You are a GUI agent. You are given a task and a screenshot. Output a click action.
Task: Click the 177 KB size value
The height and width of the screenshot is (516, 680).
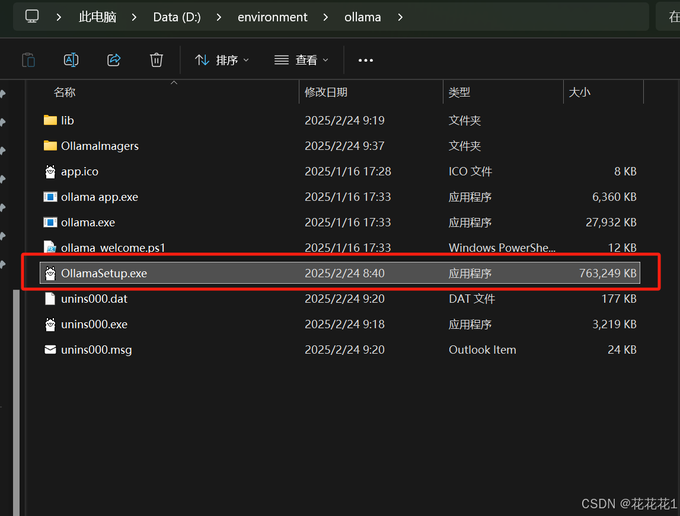(618, 299)
